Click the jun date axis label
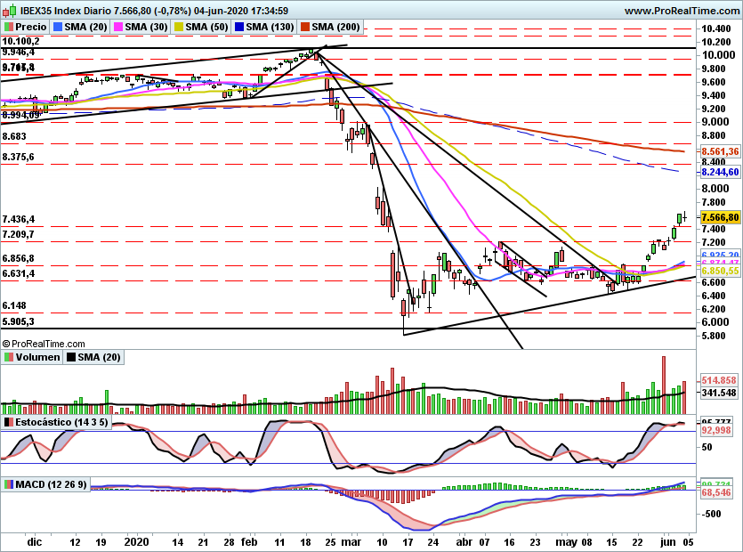Screen dimensions: 743x552 click(x=668, y=542)
